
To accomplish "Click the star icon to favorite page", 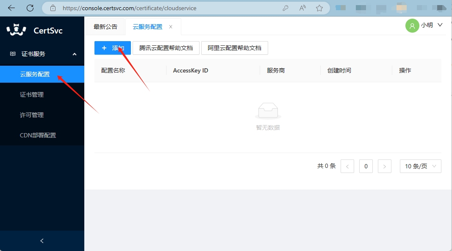I will (320, 8).
